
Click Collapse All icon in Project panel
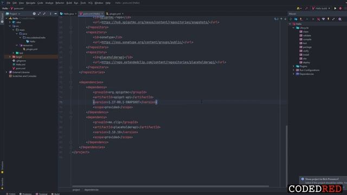tap(44, 14)
